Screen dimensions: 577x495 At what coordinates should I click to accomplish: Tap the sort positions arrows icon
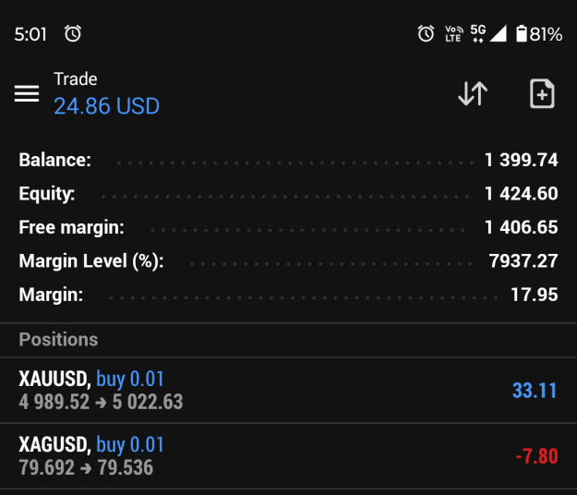473,93
